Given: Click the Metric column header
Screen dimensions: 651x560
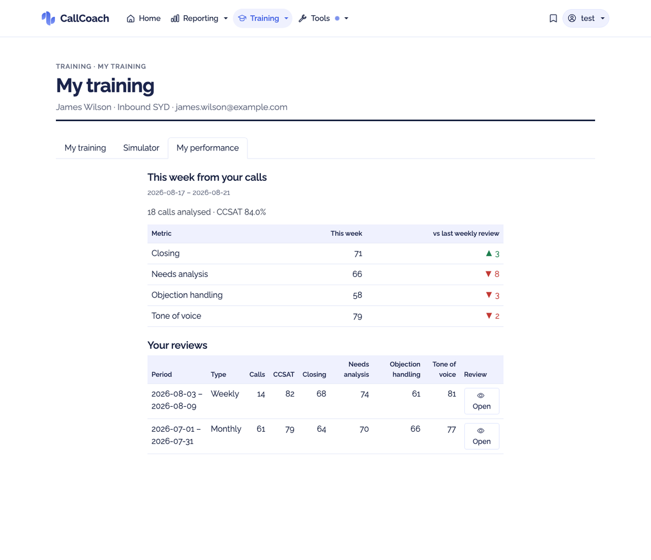Looking at the screenshot, I should (x=162, y=234).
